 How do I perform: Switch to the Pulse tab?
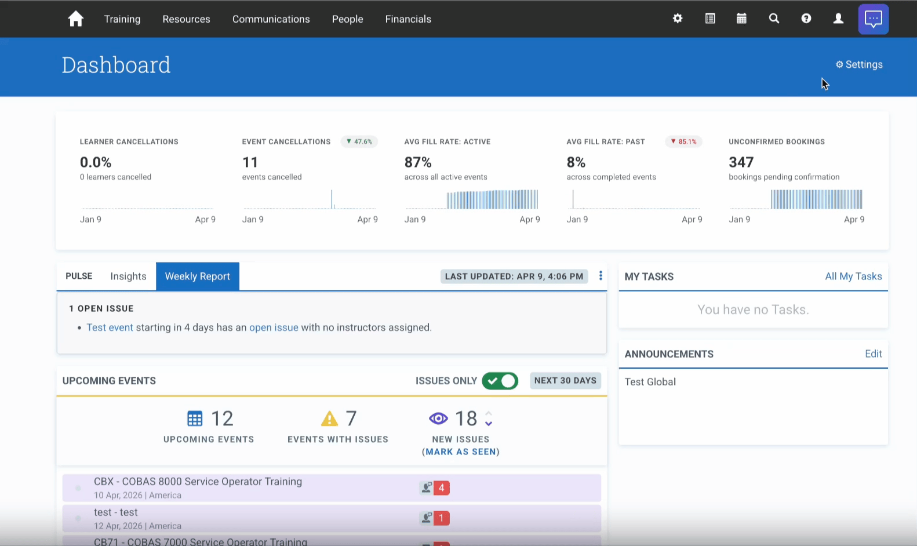pos(79,276)
